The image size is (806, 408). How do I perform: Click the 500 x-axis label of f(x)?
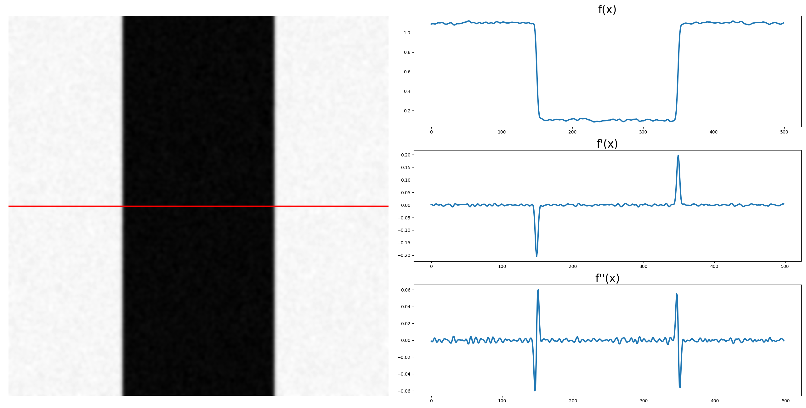click(x=784, y=132)
